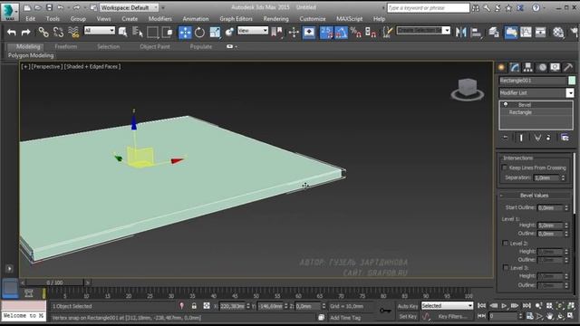Toggle selection lock padlock icon
The height and width of the screenshot is (326, 580).
pyautogui.click(x=194, y=306)
